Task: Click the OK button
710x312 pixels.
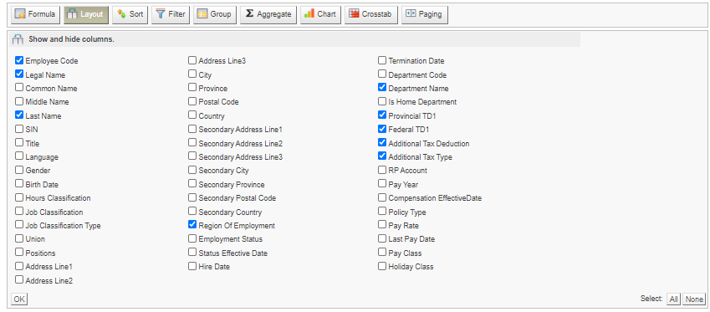Action: click(19, 299)
